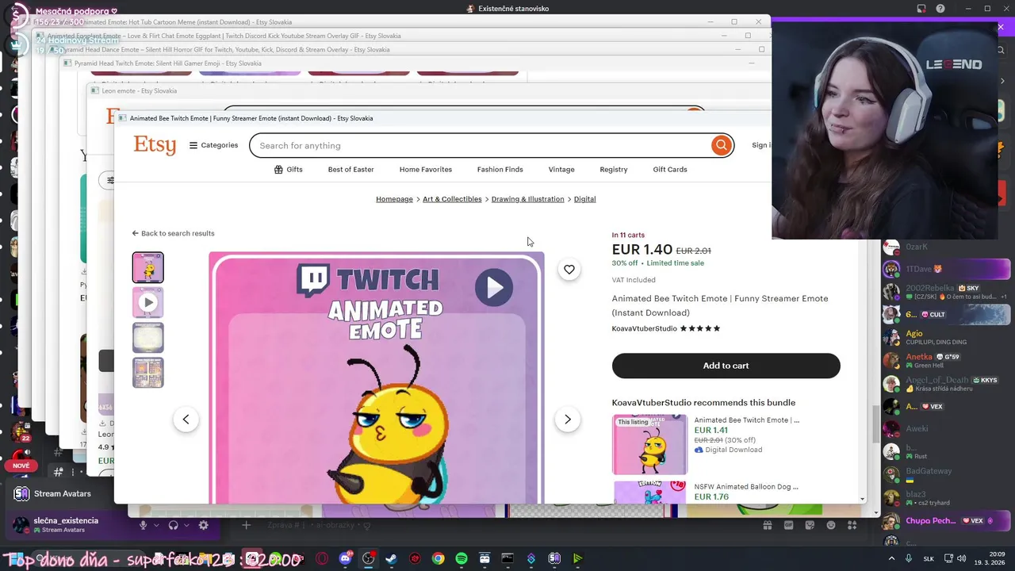Open Gift Cards page
Image resolution: width=1015 pixels, height=571 pixels.
click(x=670, y=169)
